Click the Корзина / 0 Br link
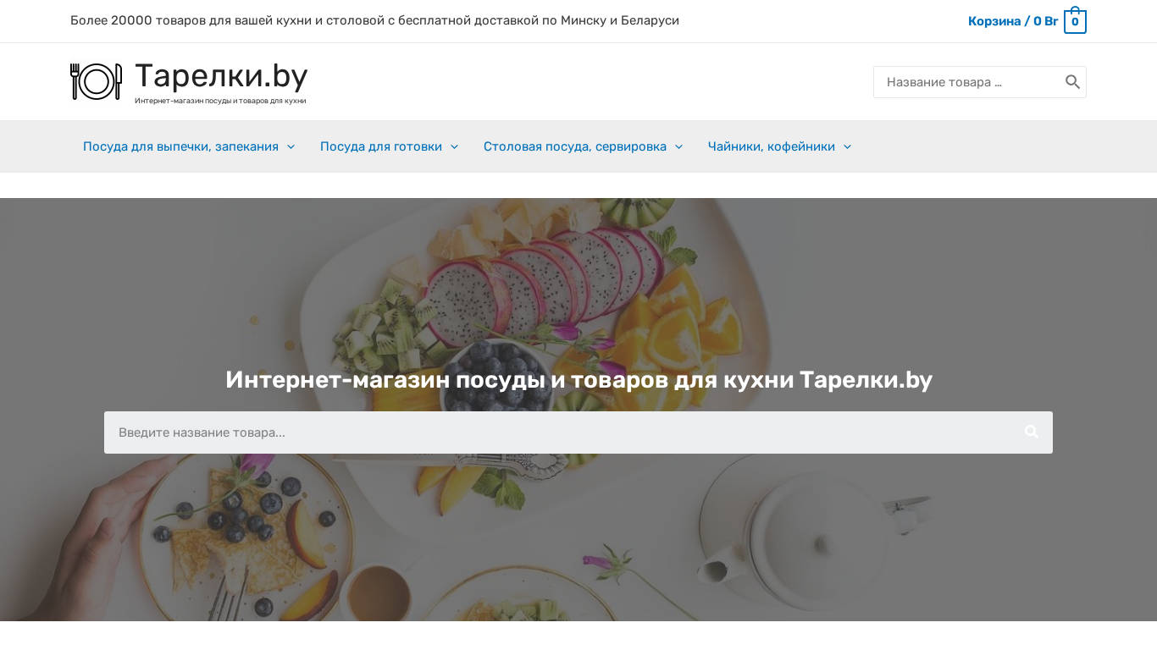 click(x=1013, y=21)
